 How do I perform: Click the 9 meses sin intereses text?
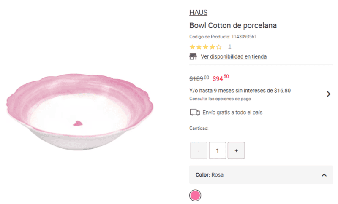[240, 90]
